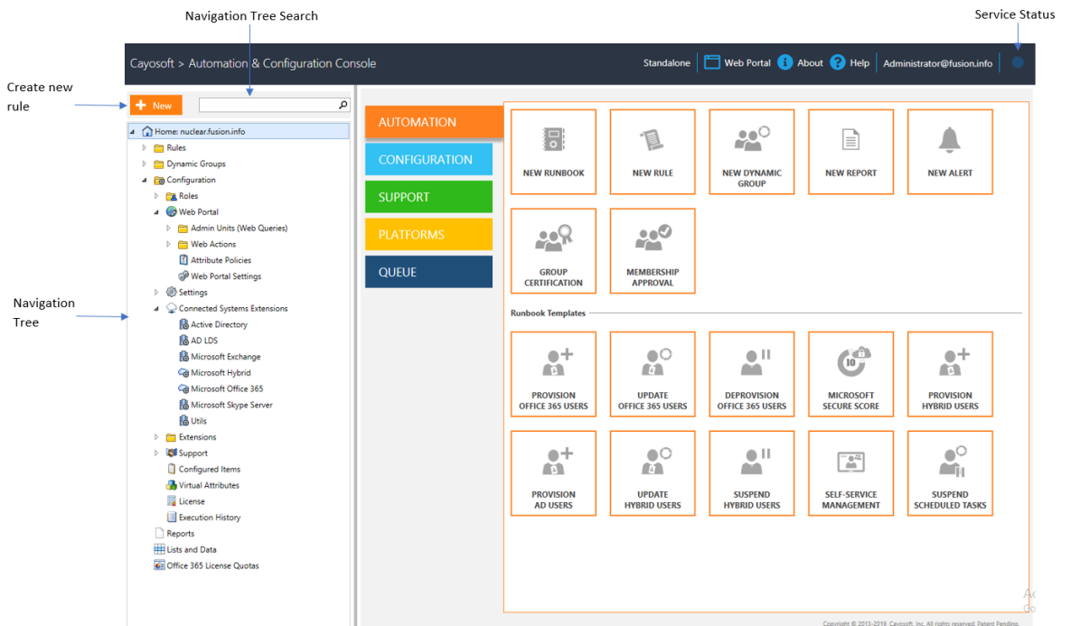The height and width of the screenshot is (626, 1071).
Task: Click the About info icon
Action: (784, 62)
